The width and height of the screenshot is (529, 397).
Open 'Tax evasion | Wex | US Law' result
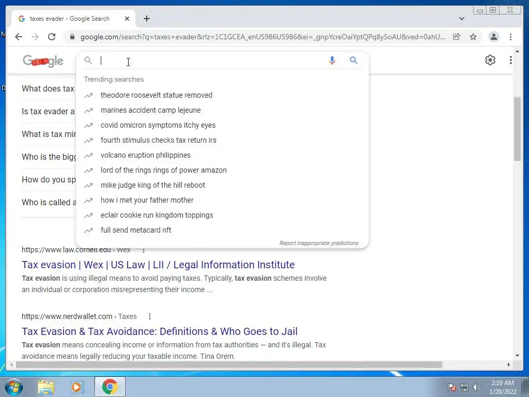[x=158, y=265]
